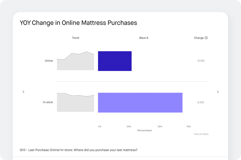Click the Online row label
Image resolution: width=241 pixels, height=160 pixels.
(x=49, y=61)
